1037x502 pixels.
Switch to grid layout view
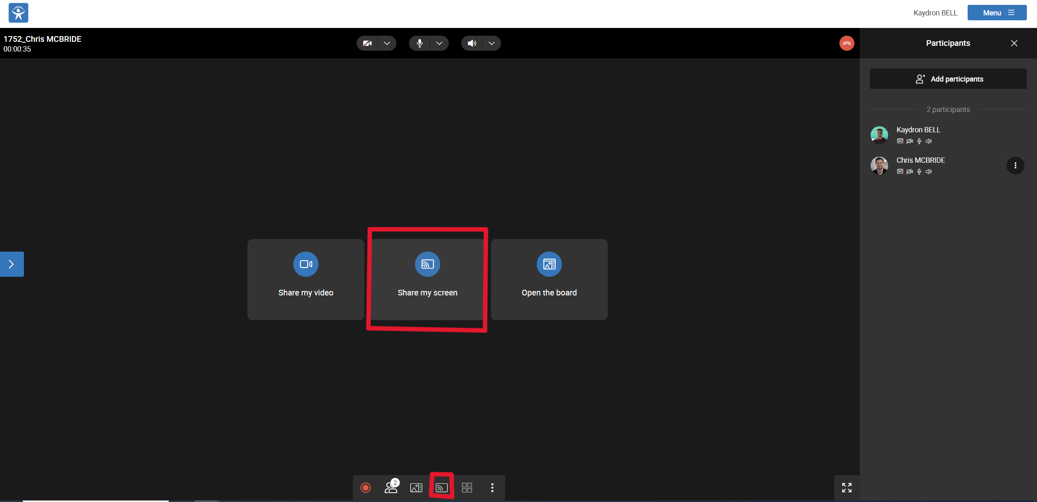467,487
